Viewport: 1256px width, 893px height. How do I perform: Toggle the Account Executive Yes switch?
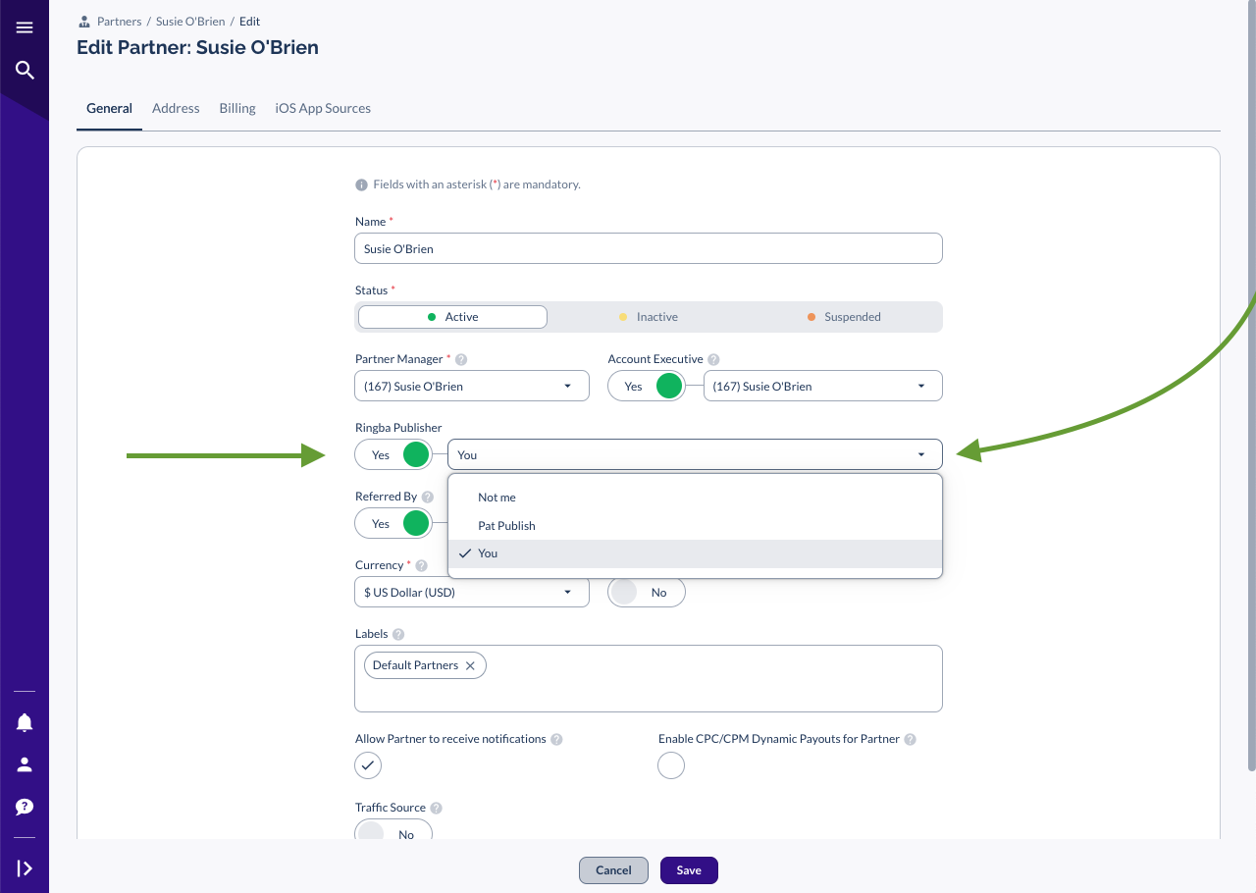647,386
